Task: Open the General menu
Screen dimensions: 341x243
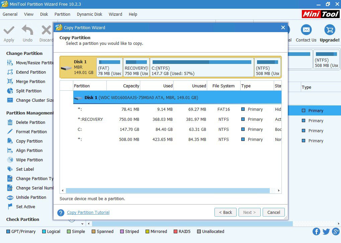Action: click(10, 14)
